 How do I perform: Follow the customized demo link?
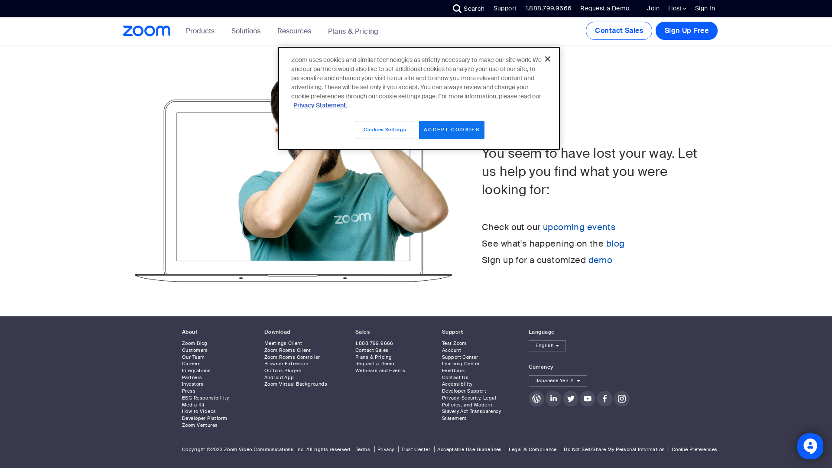[x=600, y=260]
